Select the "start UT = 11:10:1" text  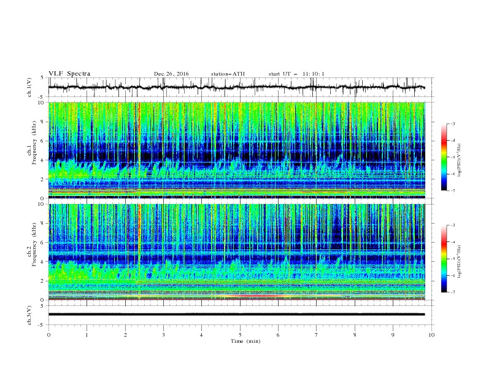click(296, 74)
